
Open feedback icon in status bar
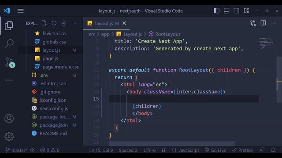pos(262,150)
